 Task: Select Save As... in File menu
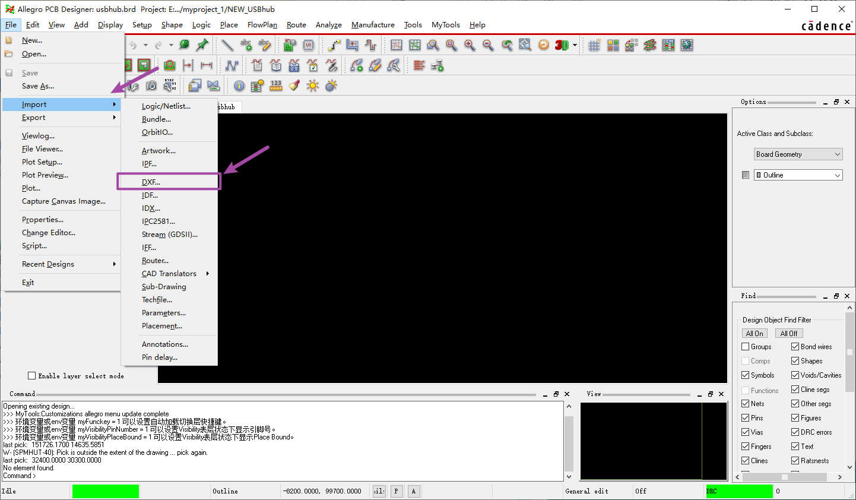(62, 86)
